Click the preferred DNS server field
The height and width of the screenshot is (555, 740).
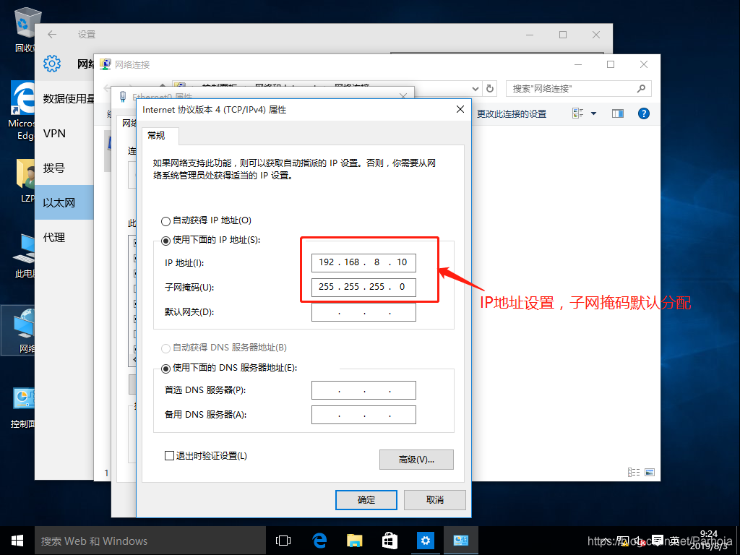click(x=363, y=390)
